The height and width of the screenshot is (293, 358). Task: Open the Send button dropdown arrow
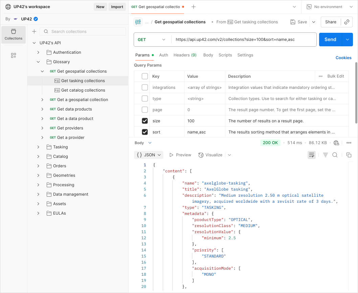point(348,40)
